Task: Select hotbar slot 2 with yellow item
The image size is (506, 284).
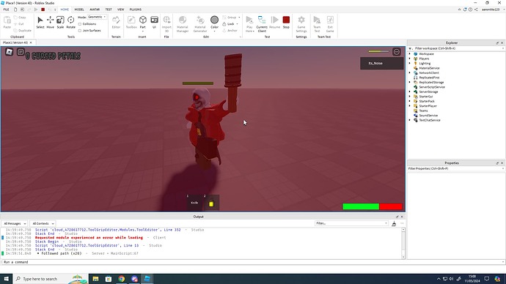Action: tap(211, 203)
